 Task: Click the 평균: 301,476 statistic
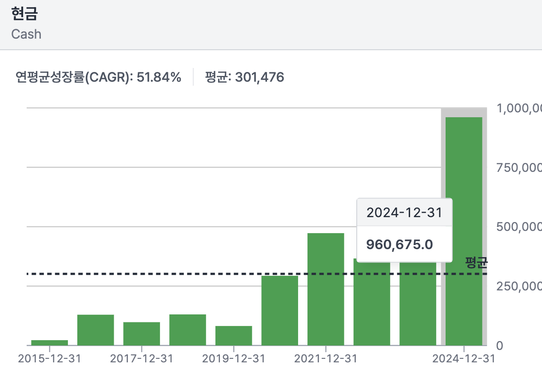click(x=244, y=78)
